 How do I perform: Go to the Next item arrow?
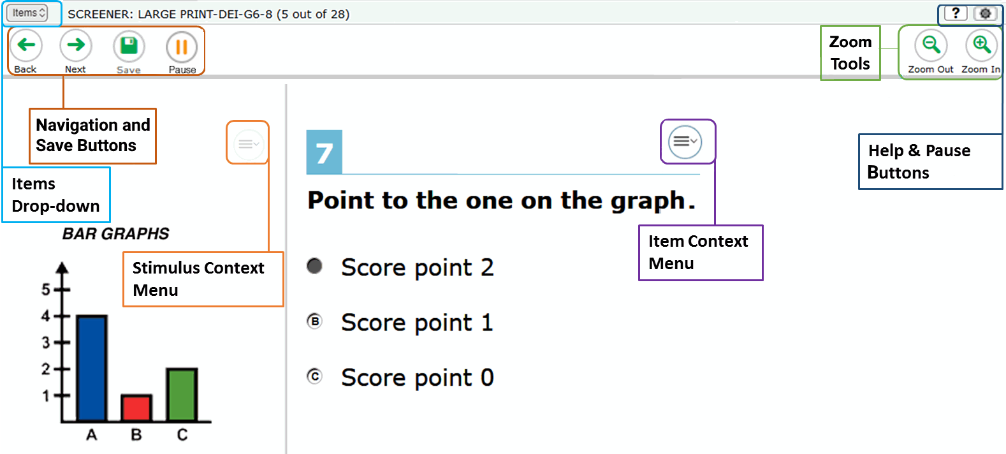point(76,45)
